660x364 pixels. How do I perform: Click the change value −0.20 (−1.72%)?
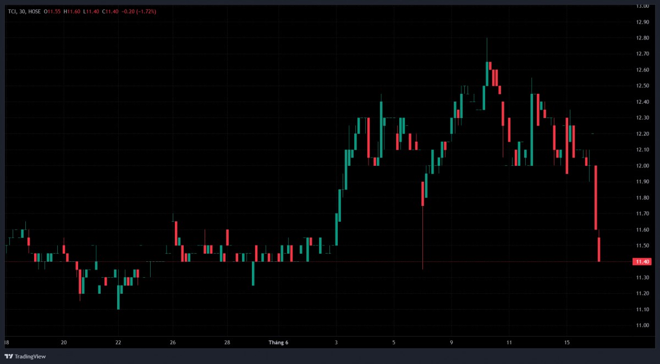coord(138,11)
